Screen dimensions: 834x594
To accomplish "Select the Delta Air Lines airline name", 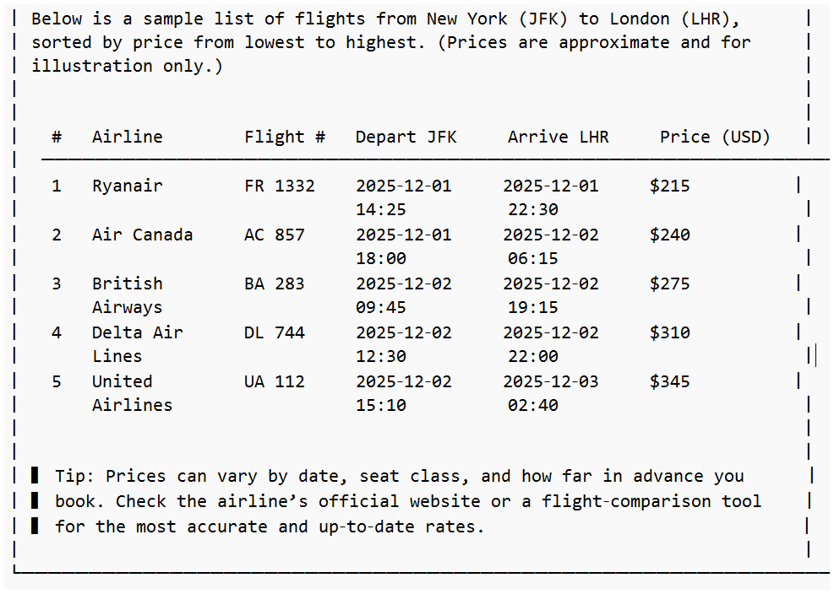I will tap(137, 344).
